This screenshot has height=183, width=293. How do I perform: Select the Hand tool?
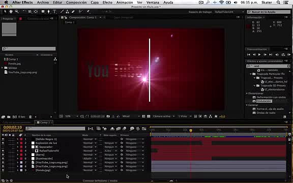pyautogui.click(x=11, y=12)
